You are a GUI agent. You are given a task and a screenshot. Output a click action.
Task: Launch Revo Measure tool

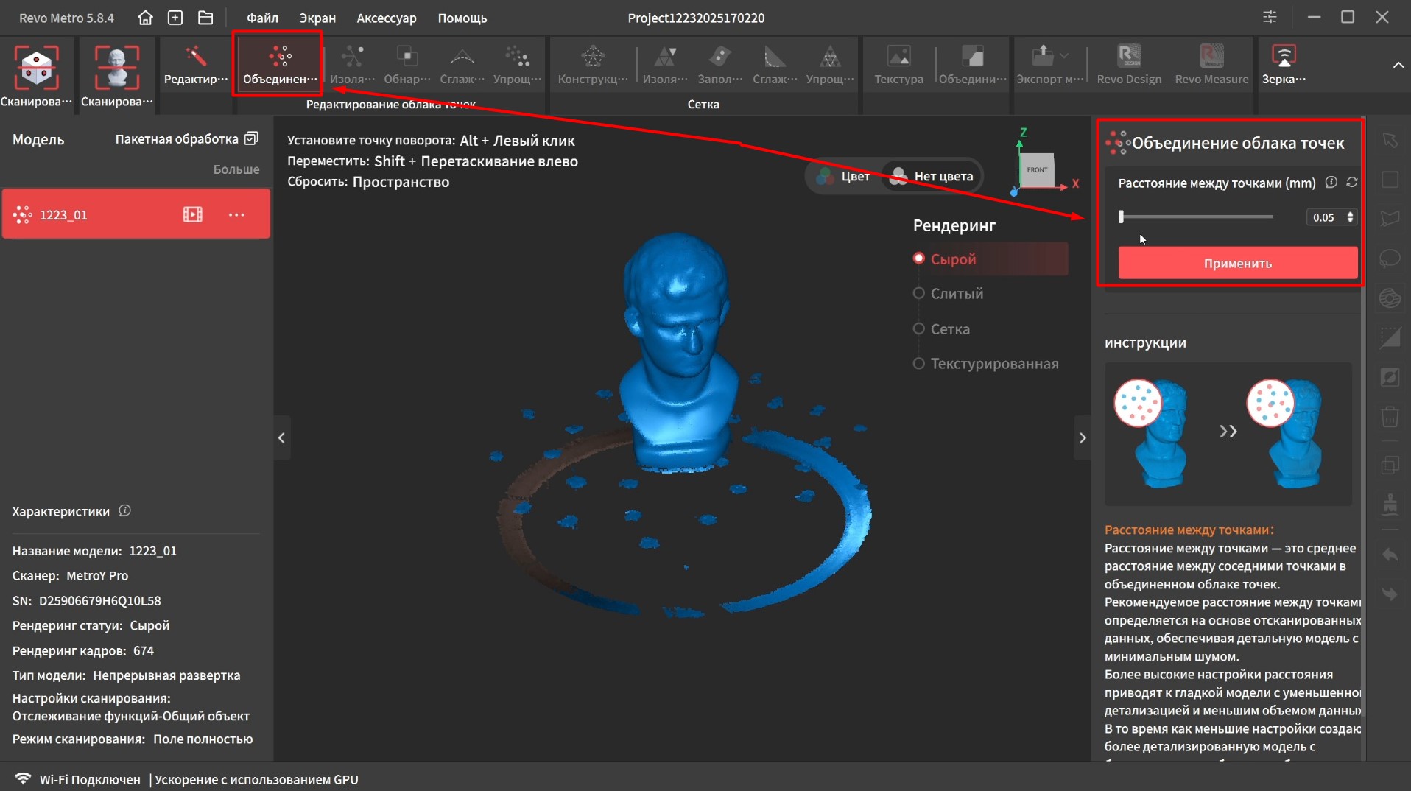point(1211,65)
